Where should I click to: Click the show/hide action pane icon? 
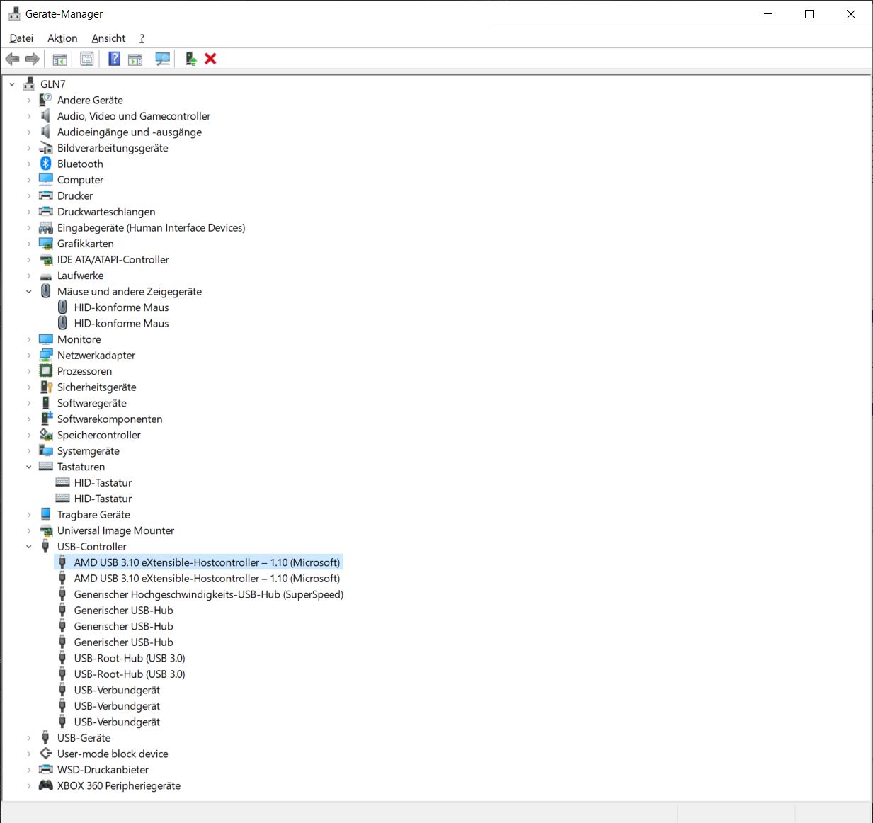click(135, 59)
